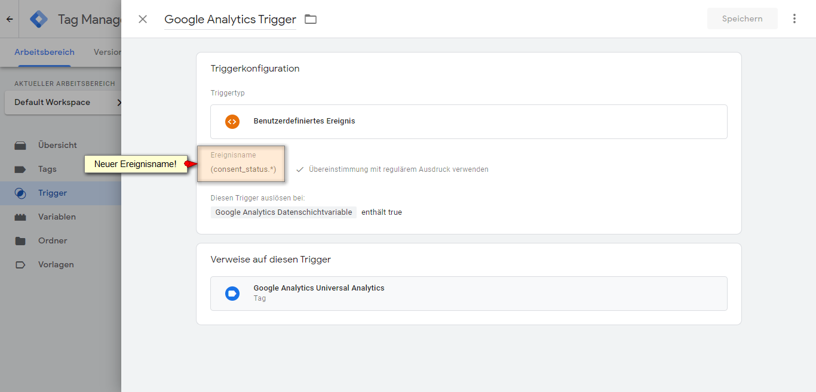Edit the Google Analytics Trigger title

pos(231,20)
